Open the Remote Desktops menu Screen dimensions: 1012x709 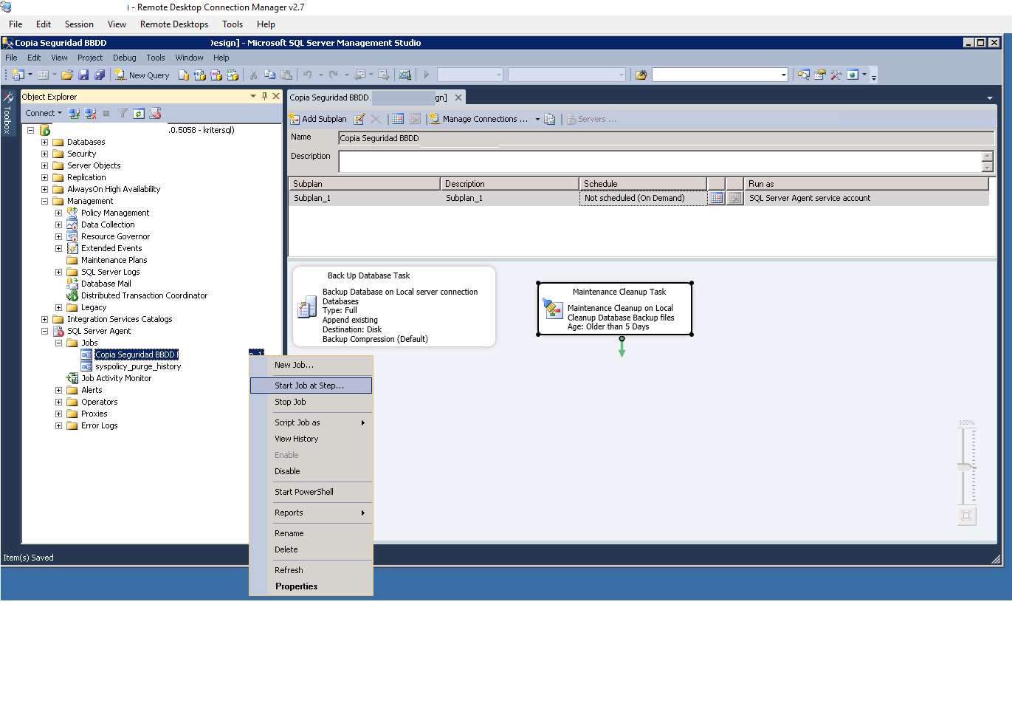click(174, 24)
